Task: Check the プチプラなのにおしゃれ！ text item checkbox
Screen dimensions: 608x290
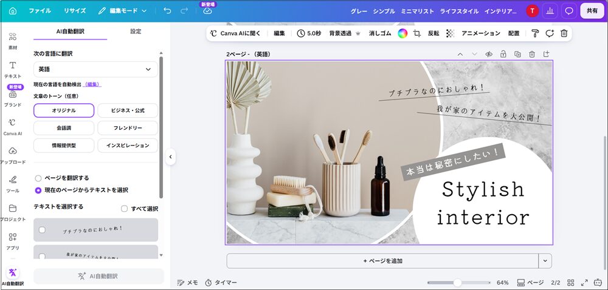Action: point(43,230)
